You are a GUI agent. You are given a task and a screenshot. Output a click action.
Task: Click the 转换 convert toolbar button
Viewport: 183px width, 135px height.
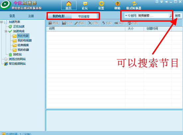point(133,23)
